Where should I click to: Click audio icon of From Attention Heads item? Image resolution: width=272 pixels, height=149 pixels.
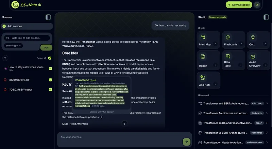coord(200,143)
